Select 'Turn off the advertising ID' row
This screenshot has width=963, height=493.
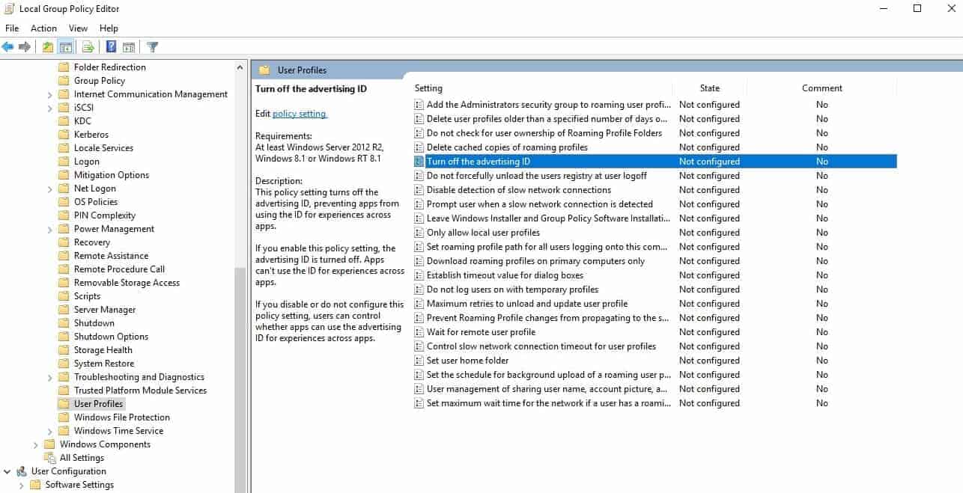tap(654, 162)
